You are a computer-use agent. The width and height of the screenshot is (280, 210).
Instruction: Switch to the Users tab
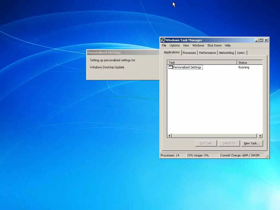(241, 53)
